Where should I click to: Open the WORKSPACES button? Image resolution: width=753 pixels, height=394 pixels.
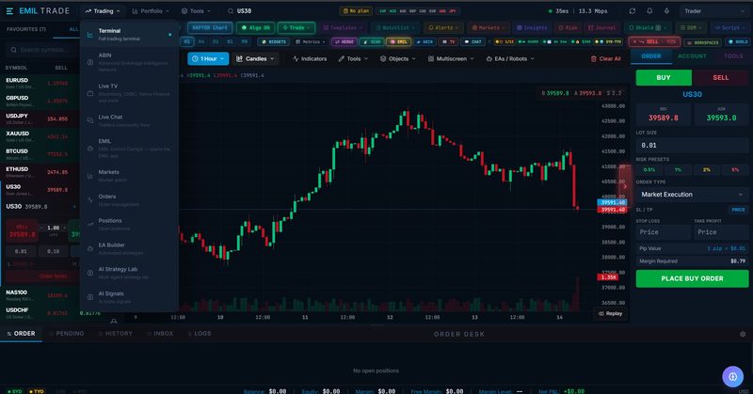click(703, 42)
